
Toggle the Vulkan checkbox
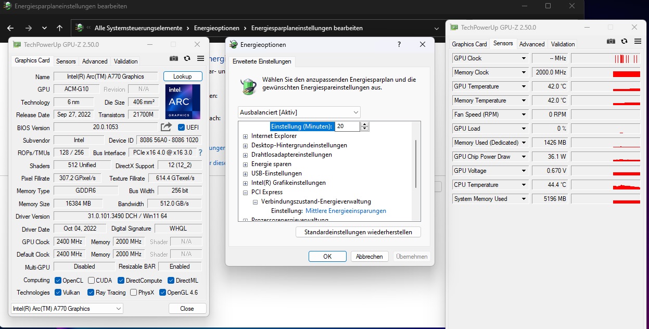click(x=58, y=292)
